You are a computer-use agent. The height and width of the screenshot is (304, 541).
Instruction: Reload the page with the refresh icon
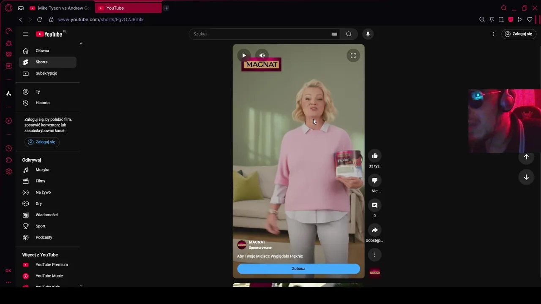coord(40,19)
